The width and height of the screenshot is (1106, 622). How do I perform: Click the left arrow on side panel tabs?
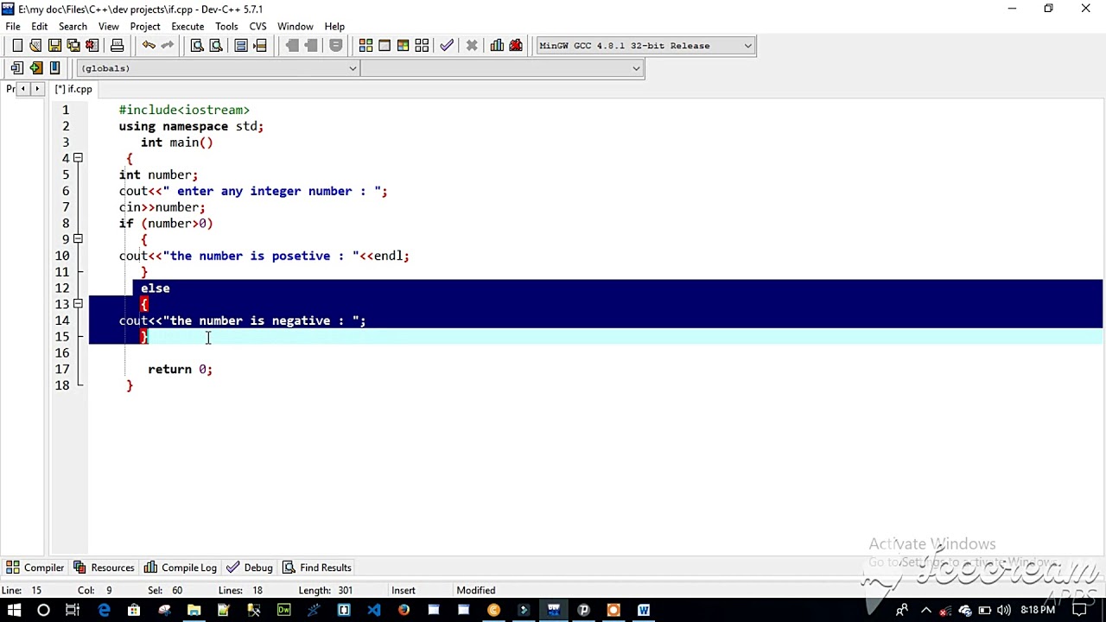23,89
